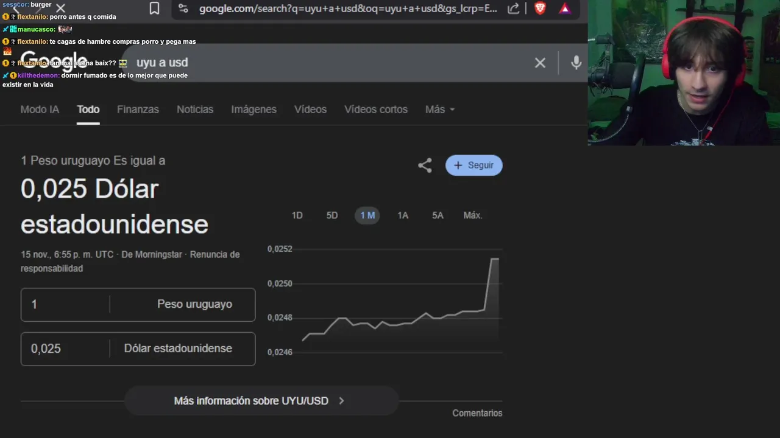Share the currency conversion result
Viewport: 780px width, 438px height.
click(x=425, y=165)
